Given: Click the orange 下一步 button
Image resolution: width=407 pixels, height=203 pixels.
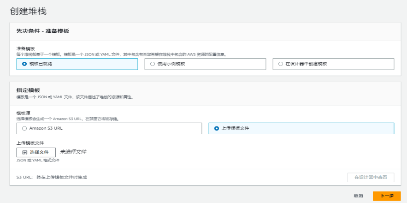Looking at the screenshot, I should coord(386,196).
